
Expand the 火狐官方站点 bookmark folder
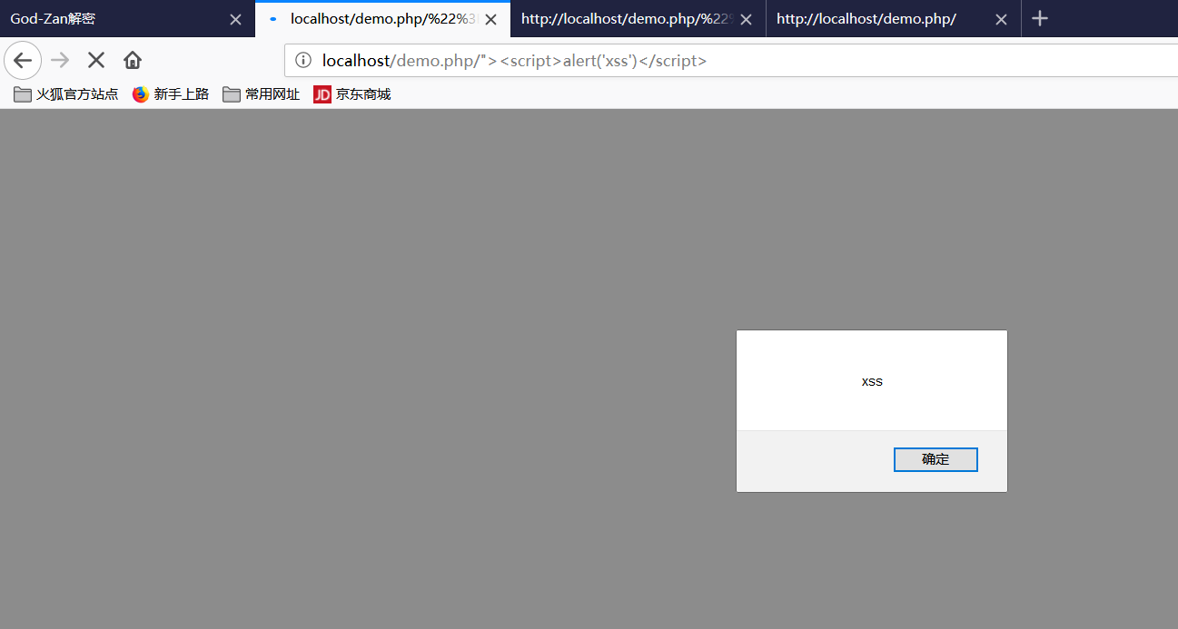(66, 94)
